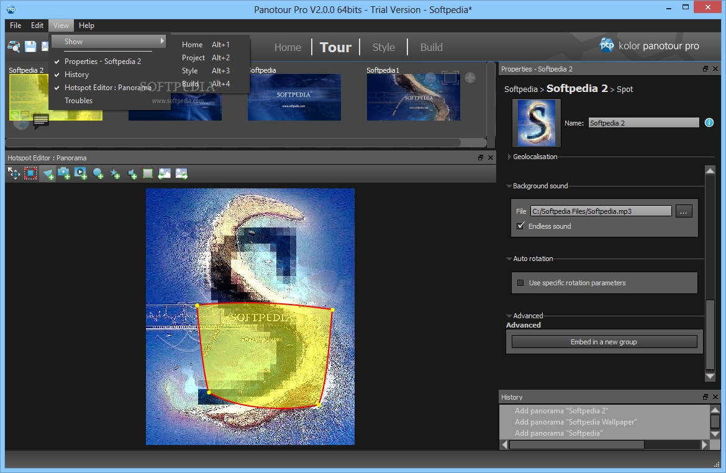Collapse the Advanced section
Screen dimensions: 726x473
(x=509, y=316)
